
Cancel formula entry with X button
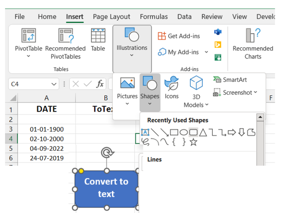[x=76, y=84]
